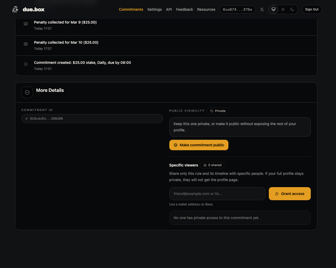Screen dimensions: 336x268
Task: Enable dark theme with moon icon
Action: coord(292,9)
